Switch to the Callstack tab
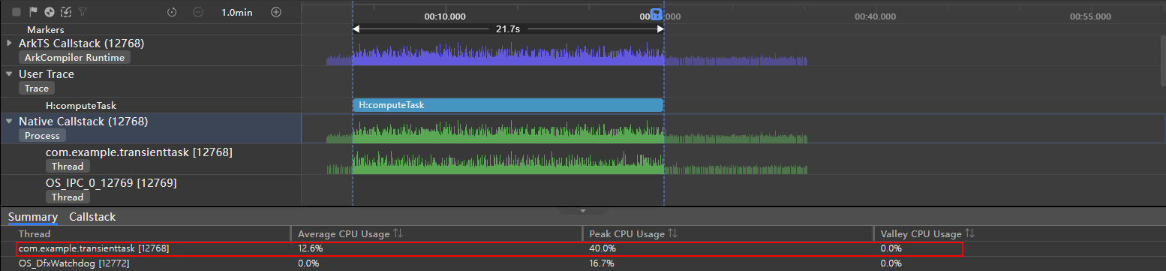1166x271 pixels. point(92,217)
